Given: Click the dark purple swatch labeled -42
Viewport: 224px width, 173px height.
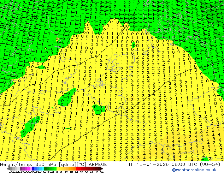Looking at the screenshot, I should pyautogui.click(x=21, y=168).
